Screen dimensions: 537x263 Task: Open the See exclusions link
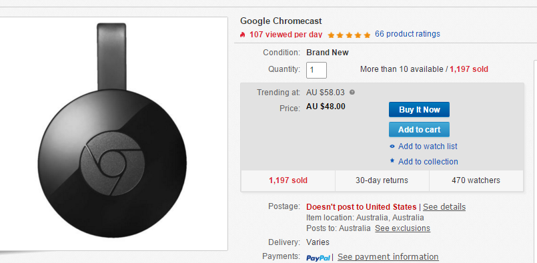402,228
